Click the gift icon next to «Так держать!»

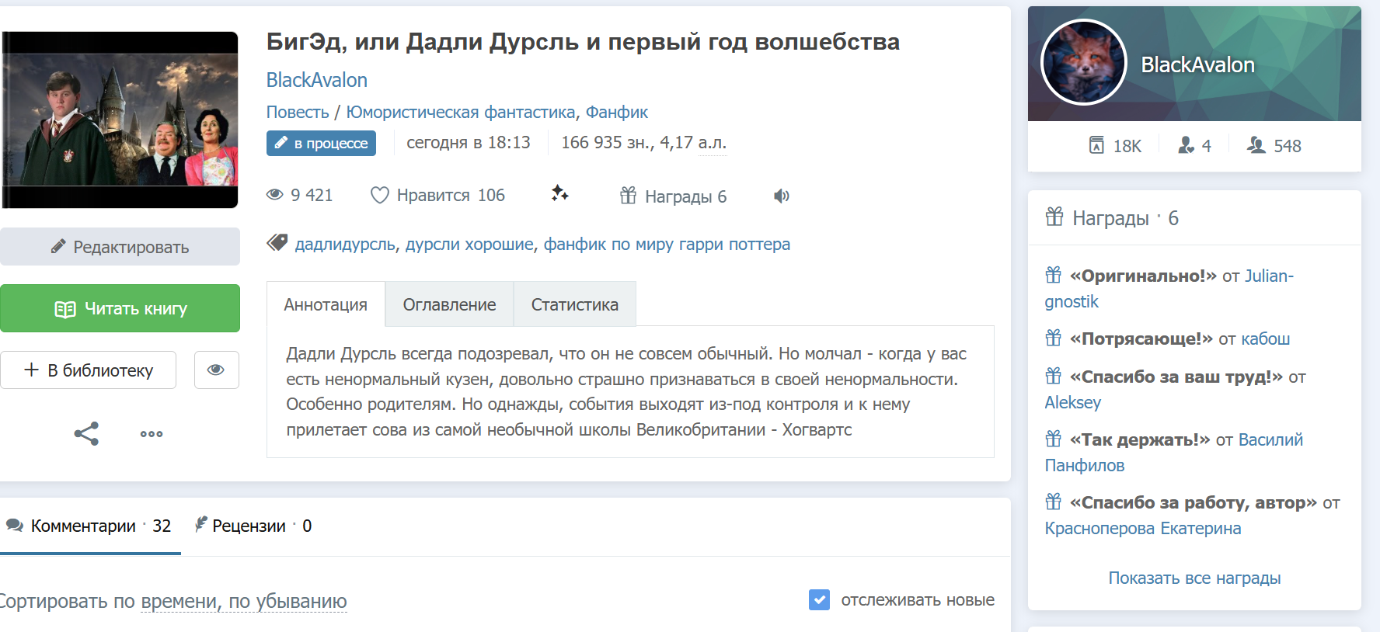pos(1054,439)
